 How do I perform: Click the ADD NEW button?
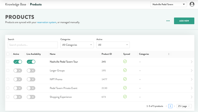tap(184, 21)
